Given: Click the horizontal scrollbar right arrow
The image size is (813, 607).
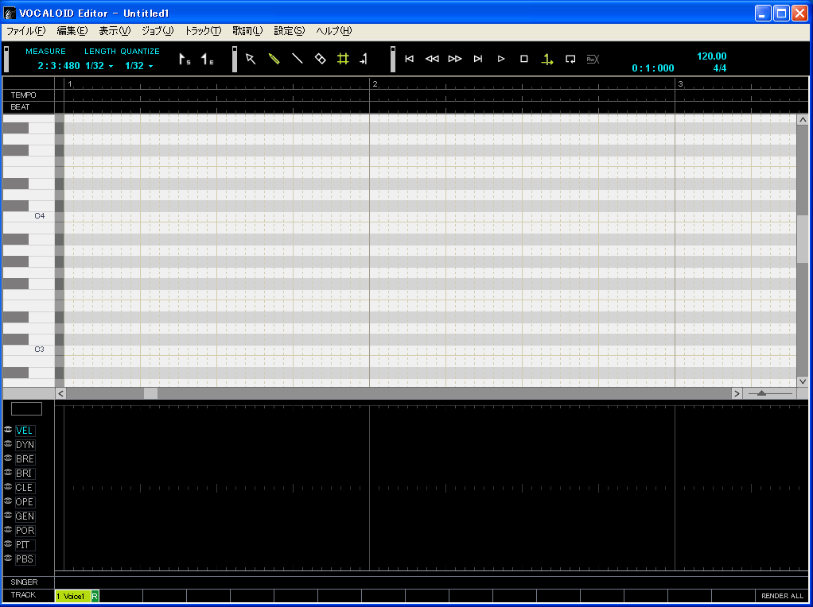Looking at the screenshot, I should tap(737, 393).
